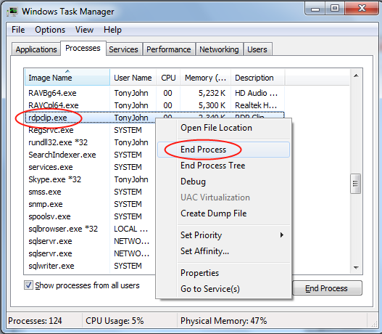Open the File menu

click(18, 30)
